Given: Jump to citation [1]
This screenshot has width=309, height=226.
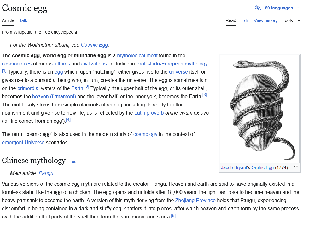Looking at the screenshot, I should point(4,71).
